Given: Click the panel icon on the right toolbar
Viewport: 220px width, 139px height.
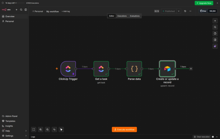Looking at the screenshot, I should (215, 40).
